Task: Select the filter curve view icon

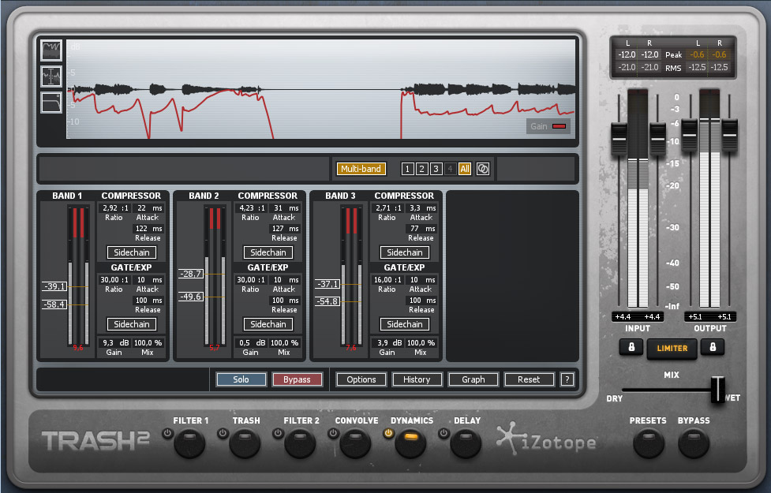Action: [x=50, y=103]
